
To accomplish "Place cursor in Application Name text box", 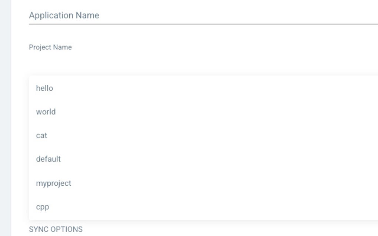I will (x=222, y=16).
